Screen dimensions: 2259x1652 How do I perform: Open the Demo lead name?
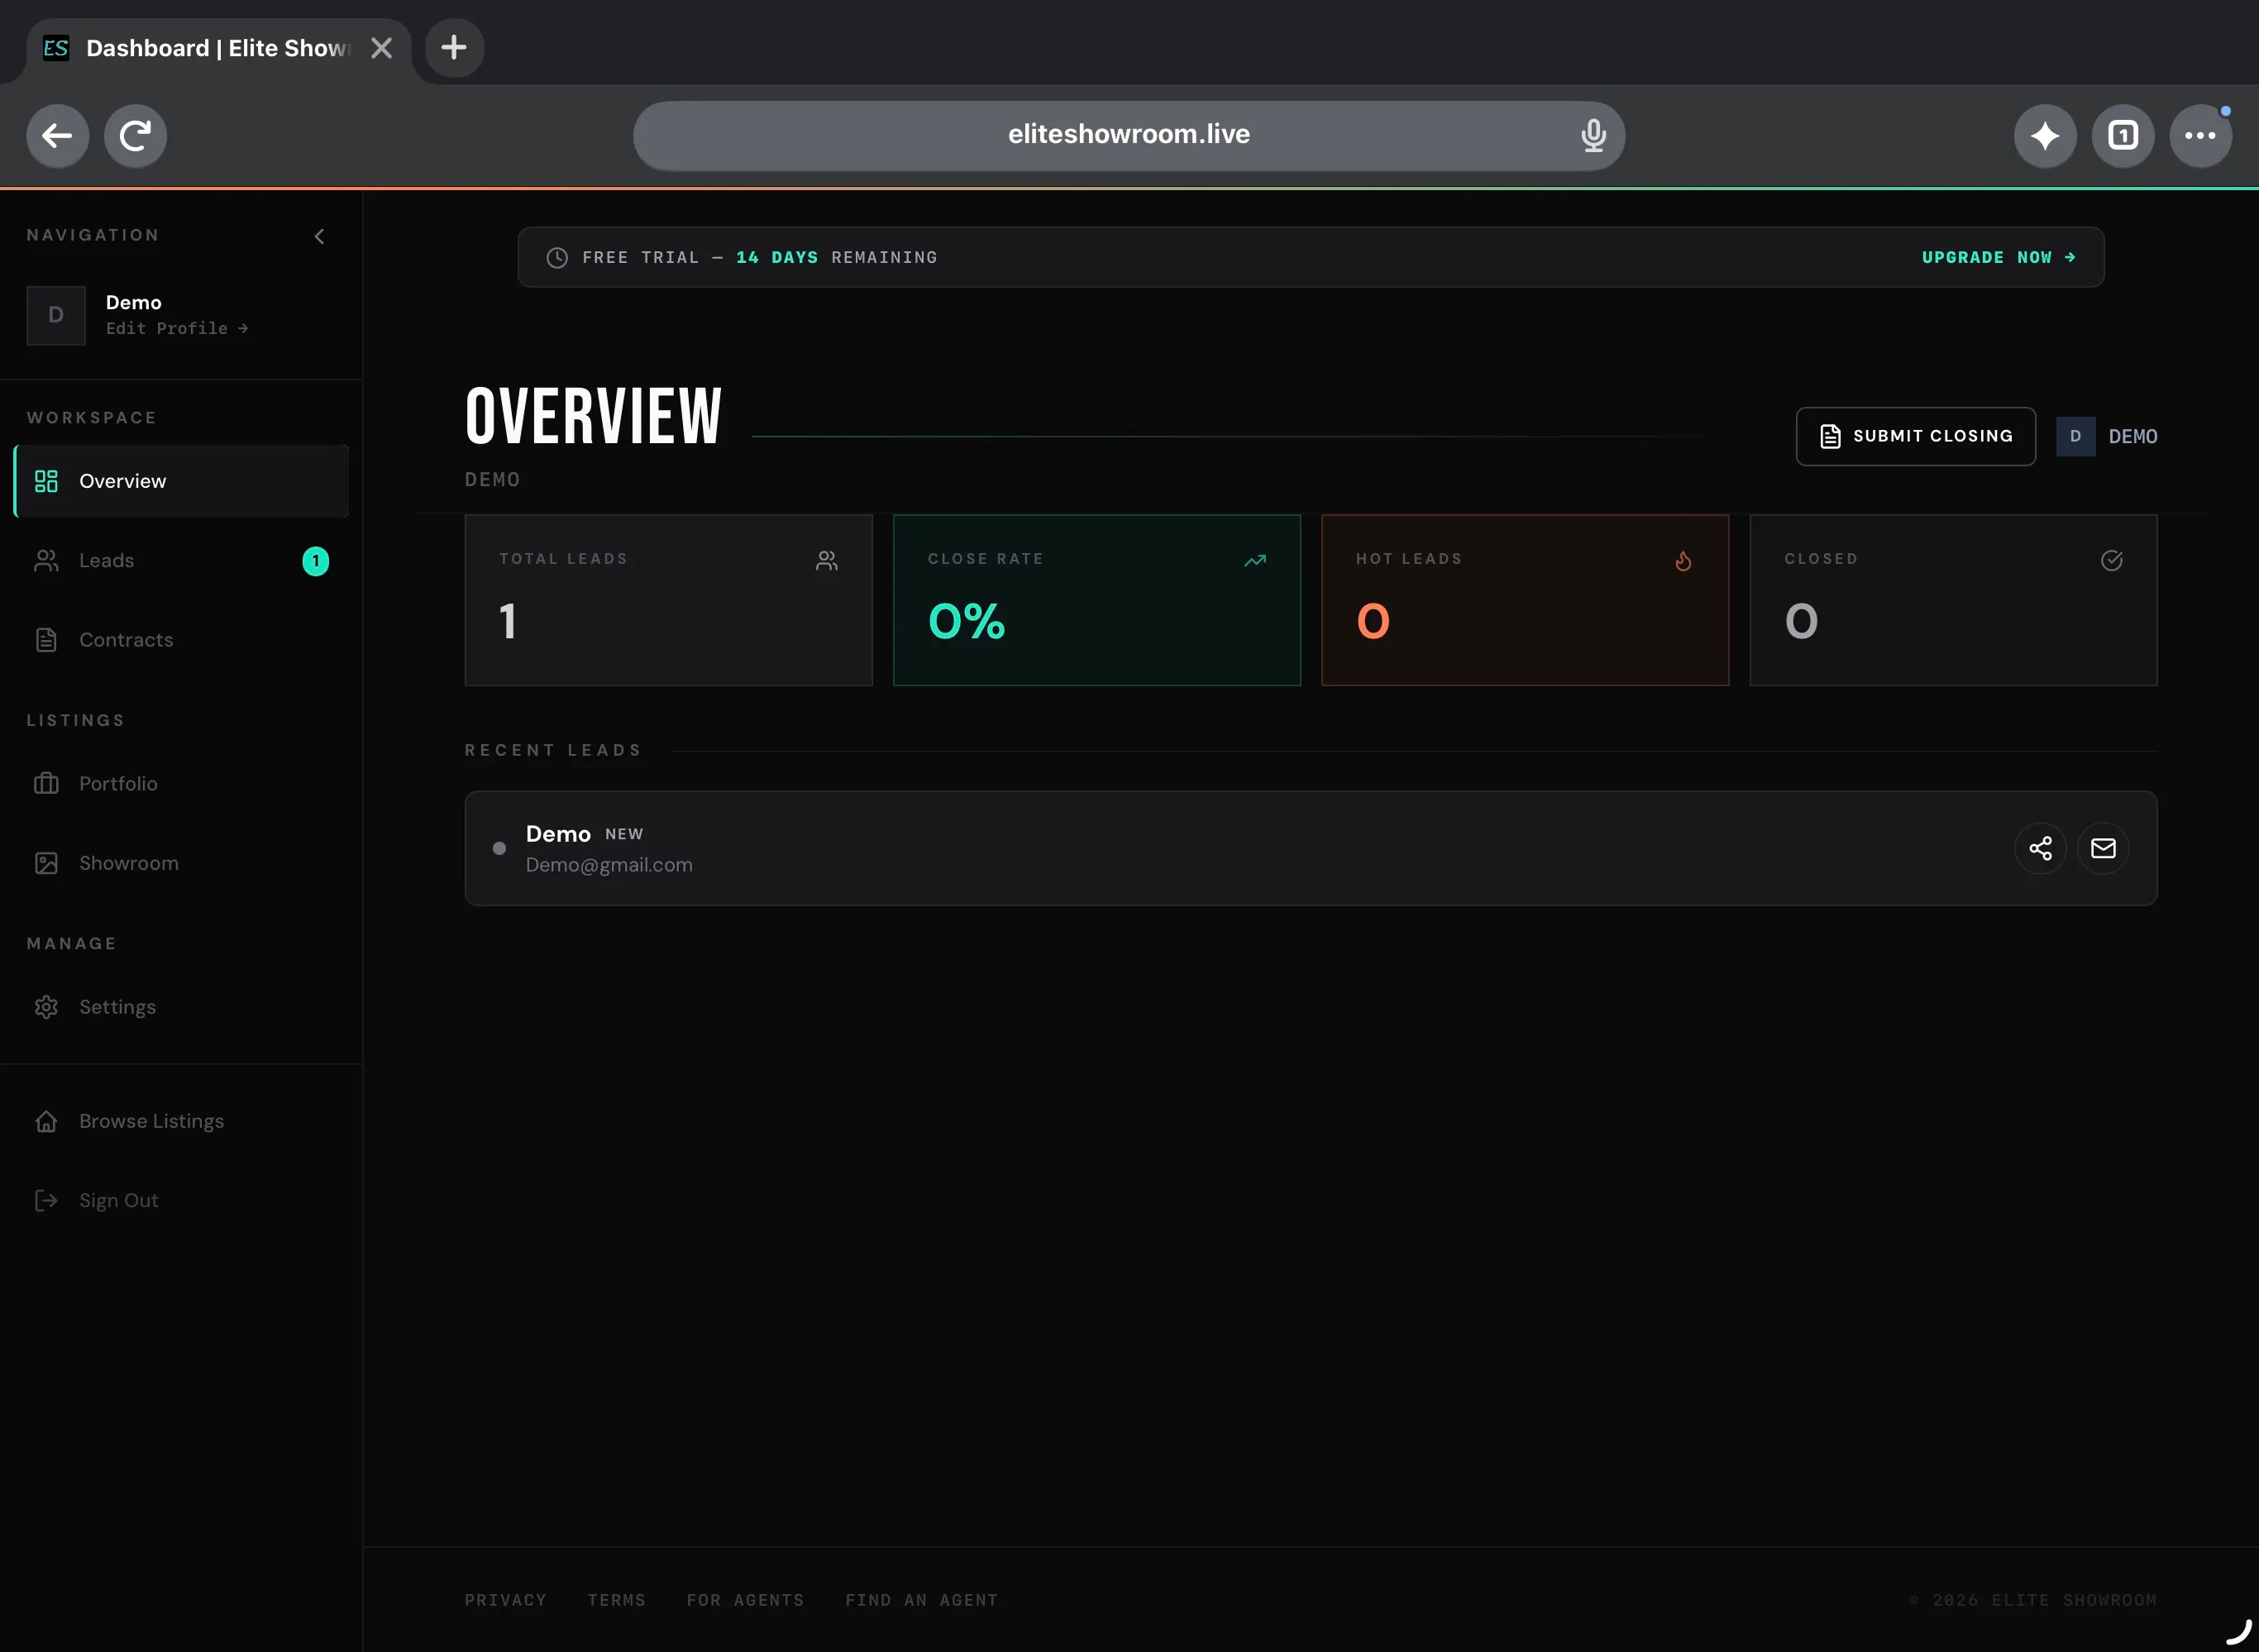coord(558,834)
